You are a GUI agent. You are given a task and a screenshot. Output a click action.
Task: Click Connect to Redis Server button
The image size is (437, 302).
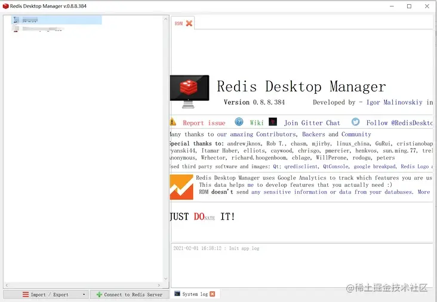click(130, 294)
